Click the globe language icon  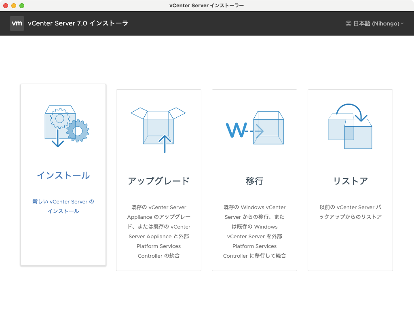point(348,23)
